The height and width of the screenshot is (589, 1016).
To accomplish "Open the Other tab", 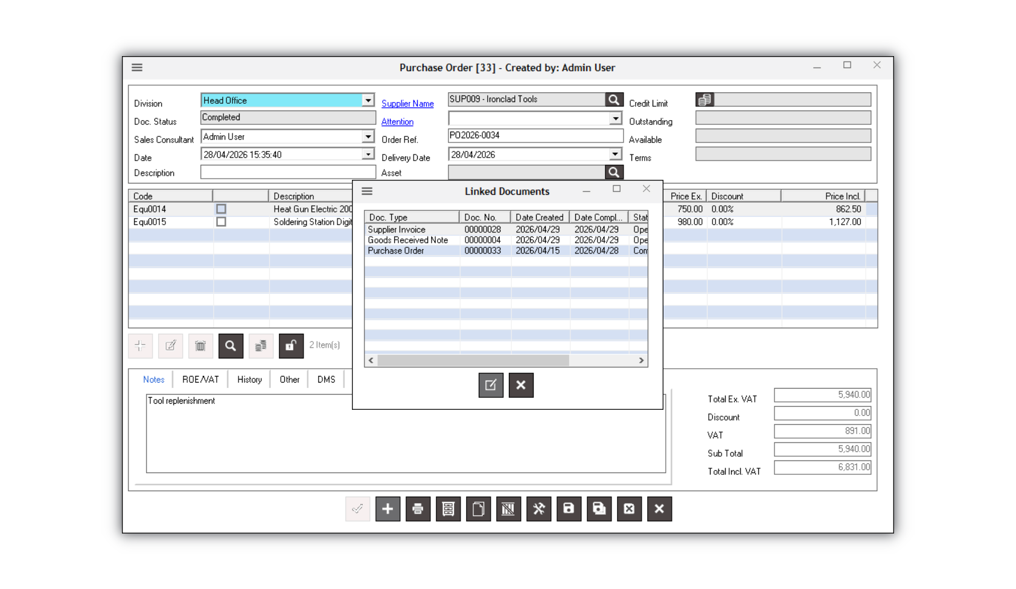I will [289, 380].
